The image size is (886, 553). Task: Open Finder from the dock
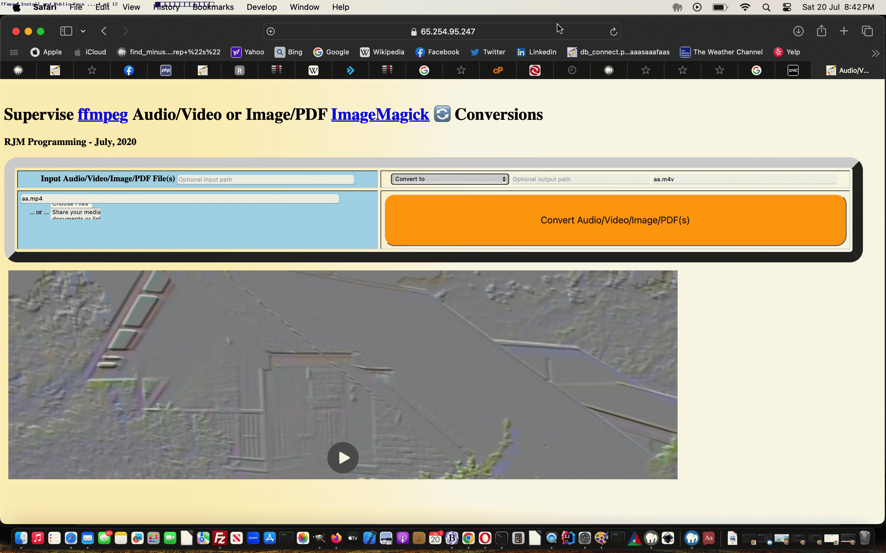point(21,538)
